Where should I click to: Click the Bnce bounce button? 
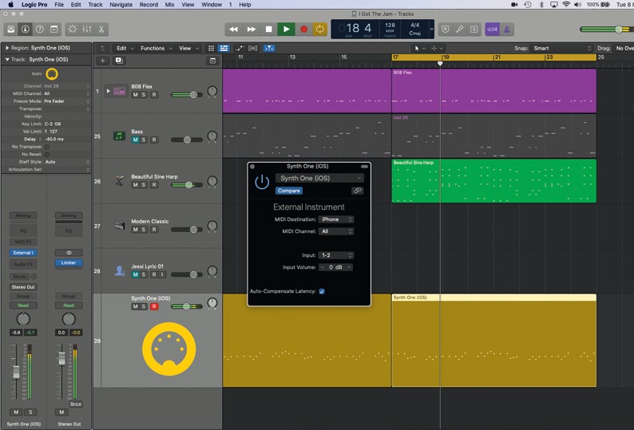coord(76,404)
